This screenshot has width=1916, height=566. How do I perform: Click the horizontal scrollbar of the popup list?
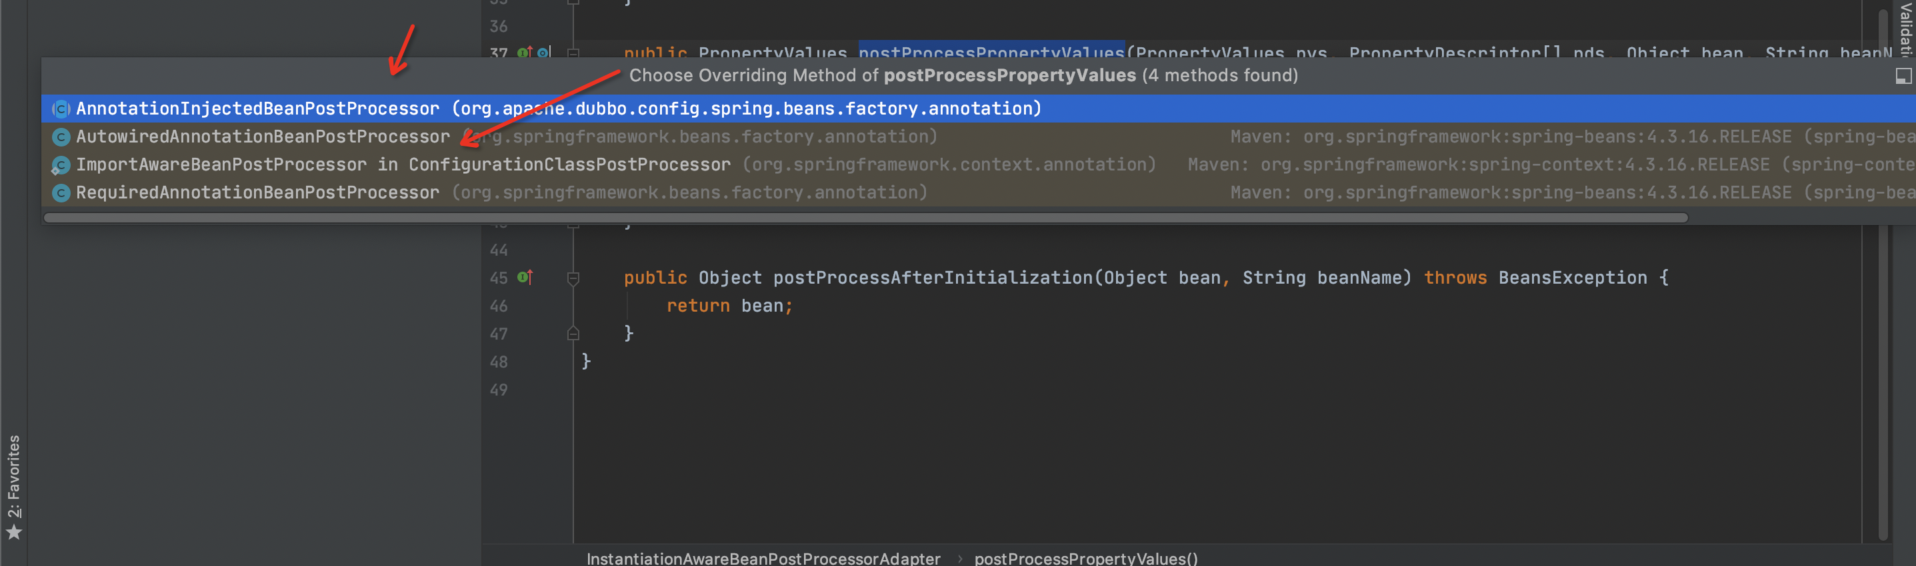pyautogui.click(x=865, y=218)
